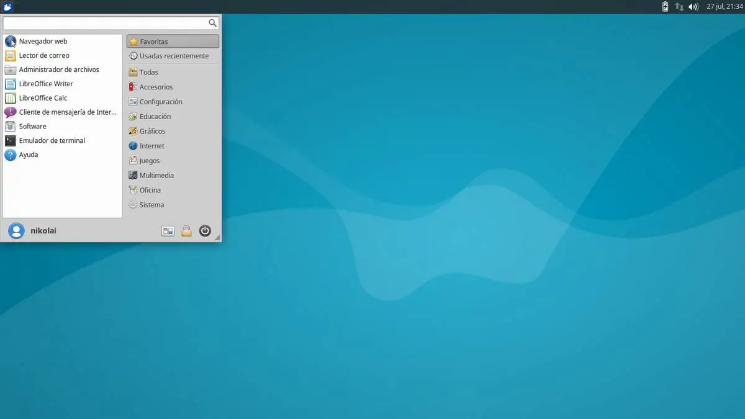Open Ayuda entry text

pyautogui.click(x=29, y=155)
